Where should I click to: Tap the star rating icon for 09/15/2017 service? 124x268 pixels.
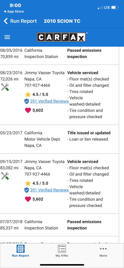28,183
